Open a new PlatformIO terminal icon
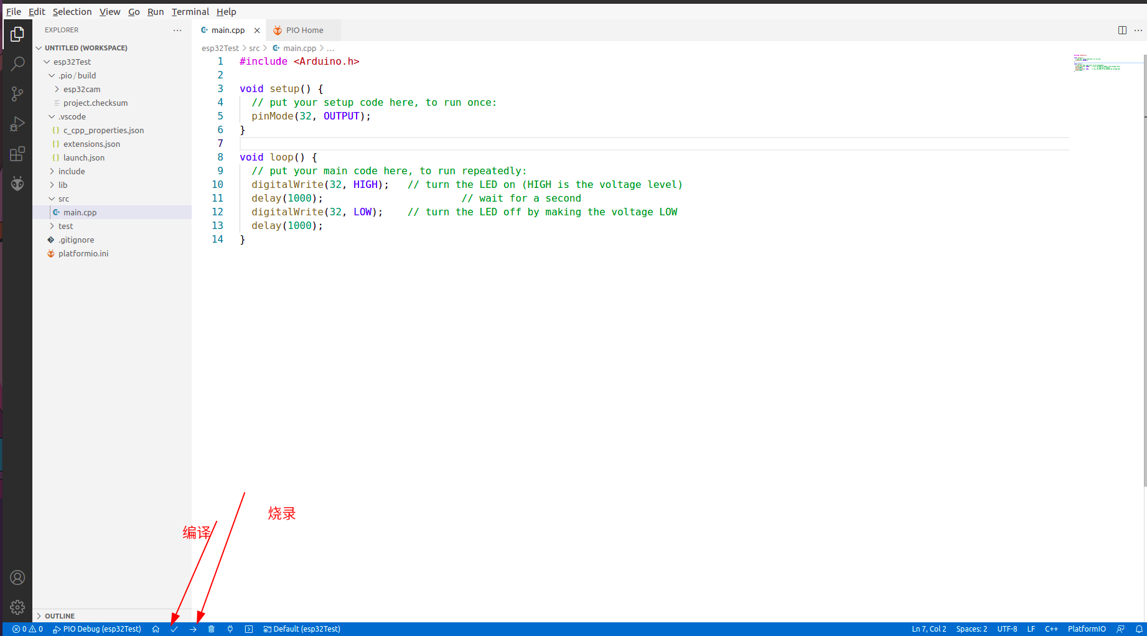This screenshot has height=636, width=1147. tap(248, 629)
